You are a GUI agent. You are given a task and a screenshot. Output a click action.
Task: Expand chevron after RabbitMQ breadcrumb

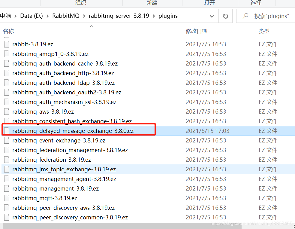[84, 16]
